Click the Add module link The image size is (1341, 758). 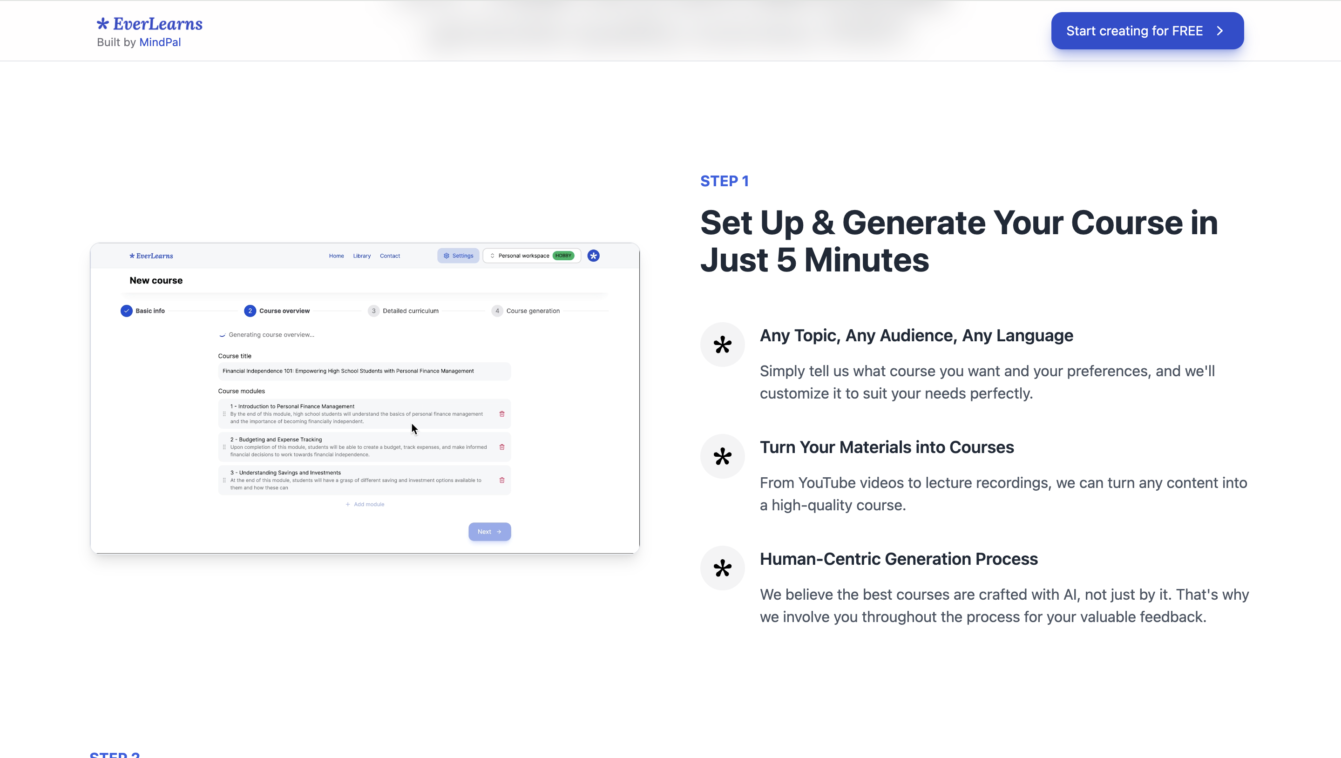coord(365,504)
